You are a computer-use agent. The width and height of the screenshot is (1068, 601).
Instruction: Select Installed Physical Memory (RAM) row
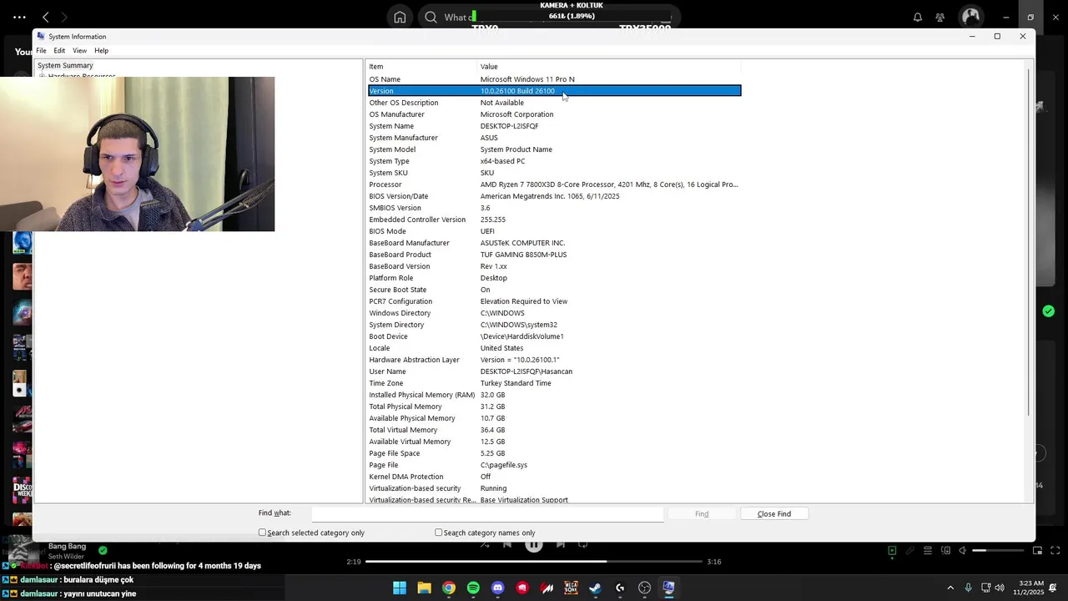click(554, 395)
